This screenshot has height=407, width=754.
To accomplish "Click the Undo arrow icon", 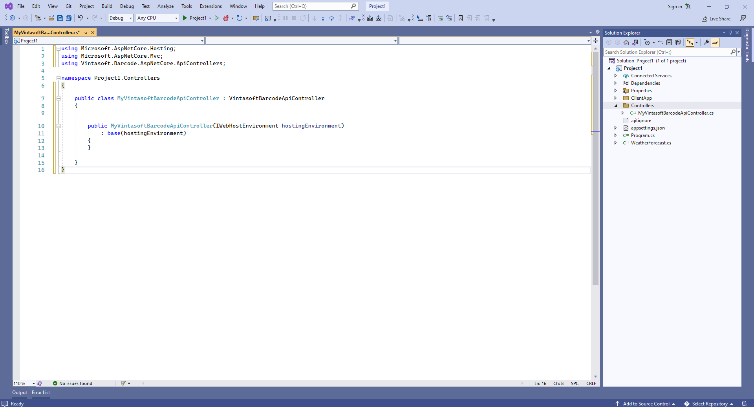I will [x=80, y=18].
